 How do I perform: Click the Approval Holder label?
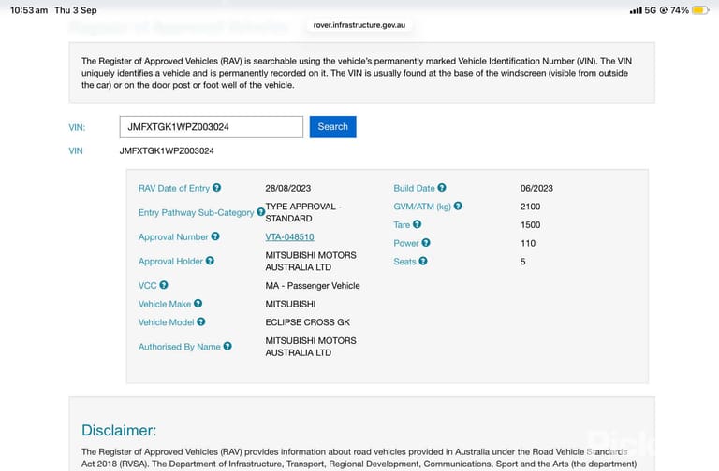tap(170, 262)
